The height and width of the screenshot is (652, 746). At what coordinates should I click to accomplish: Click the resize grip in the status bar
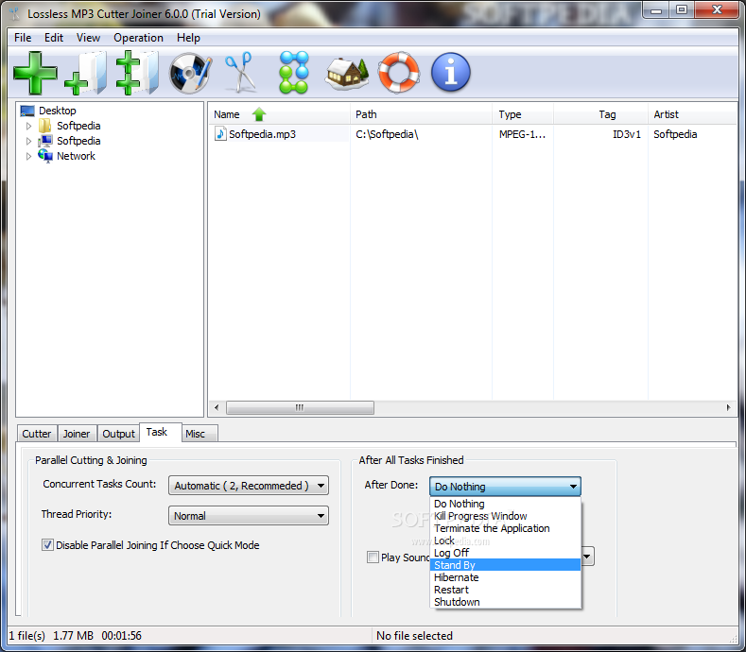(x=733, y=638)
